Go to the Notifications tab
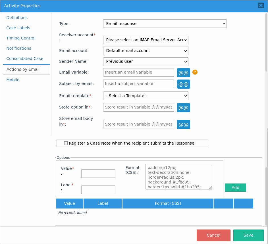The image size is (268, 244). (19, 48)
